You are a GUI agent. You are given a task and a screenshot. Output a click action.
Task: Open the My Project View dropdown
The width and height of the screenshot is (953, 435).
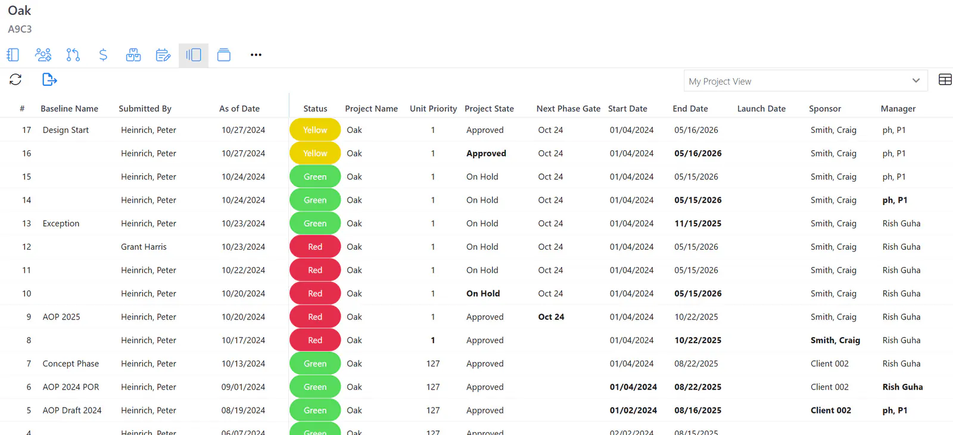pos(805,81)
